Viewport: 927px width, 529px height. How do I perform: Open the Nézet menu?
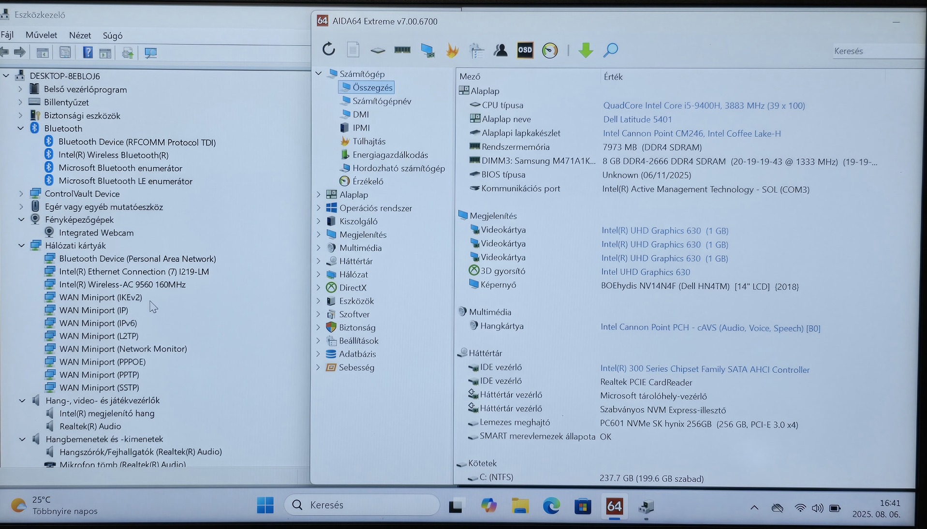pyautogui.click(x=80, y=35)
